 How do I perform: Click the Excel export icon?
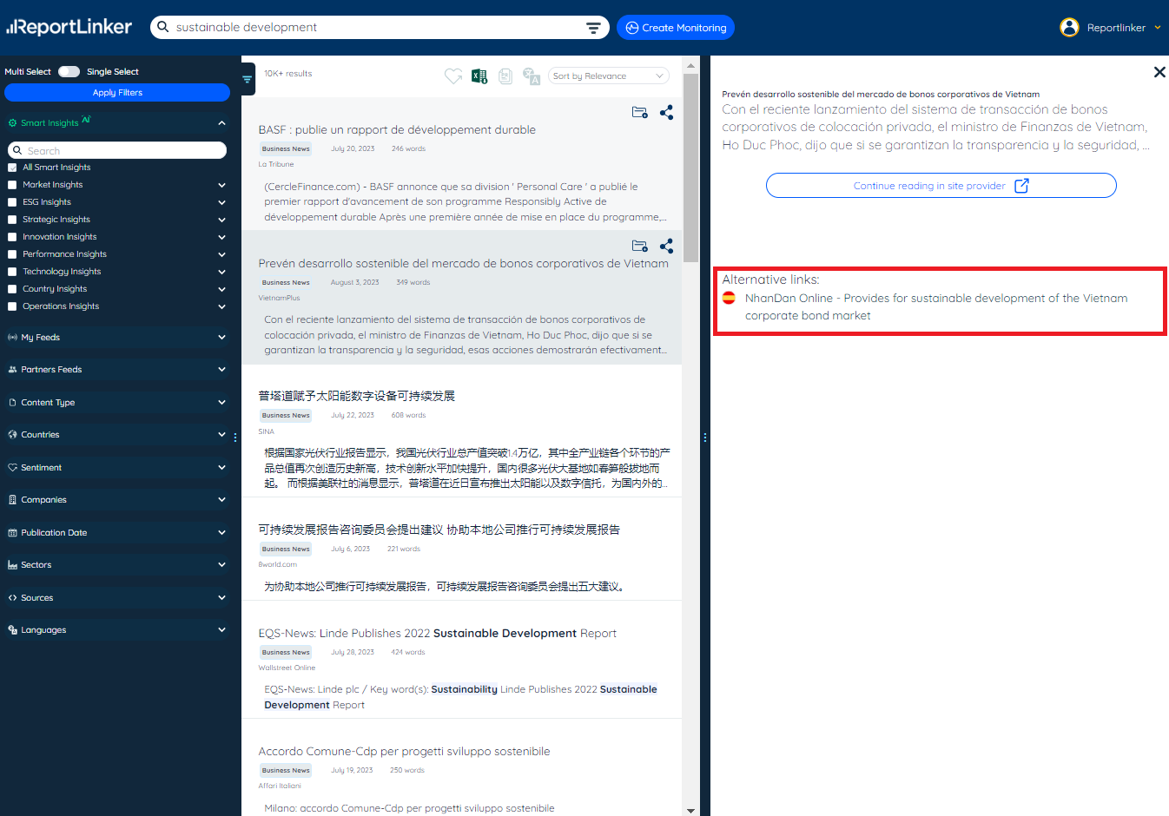click(x=479, y=76)
